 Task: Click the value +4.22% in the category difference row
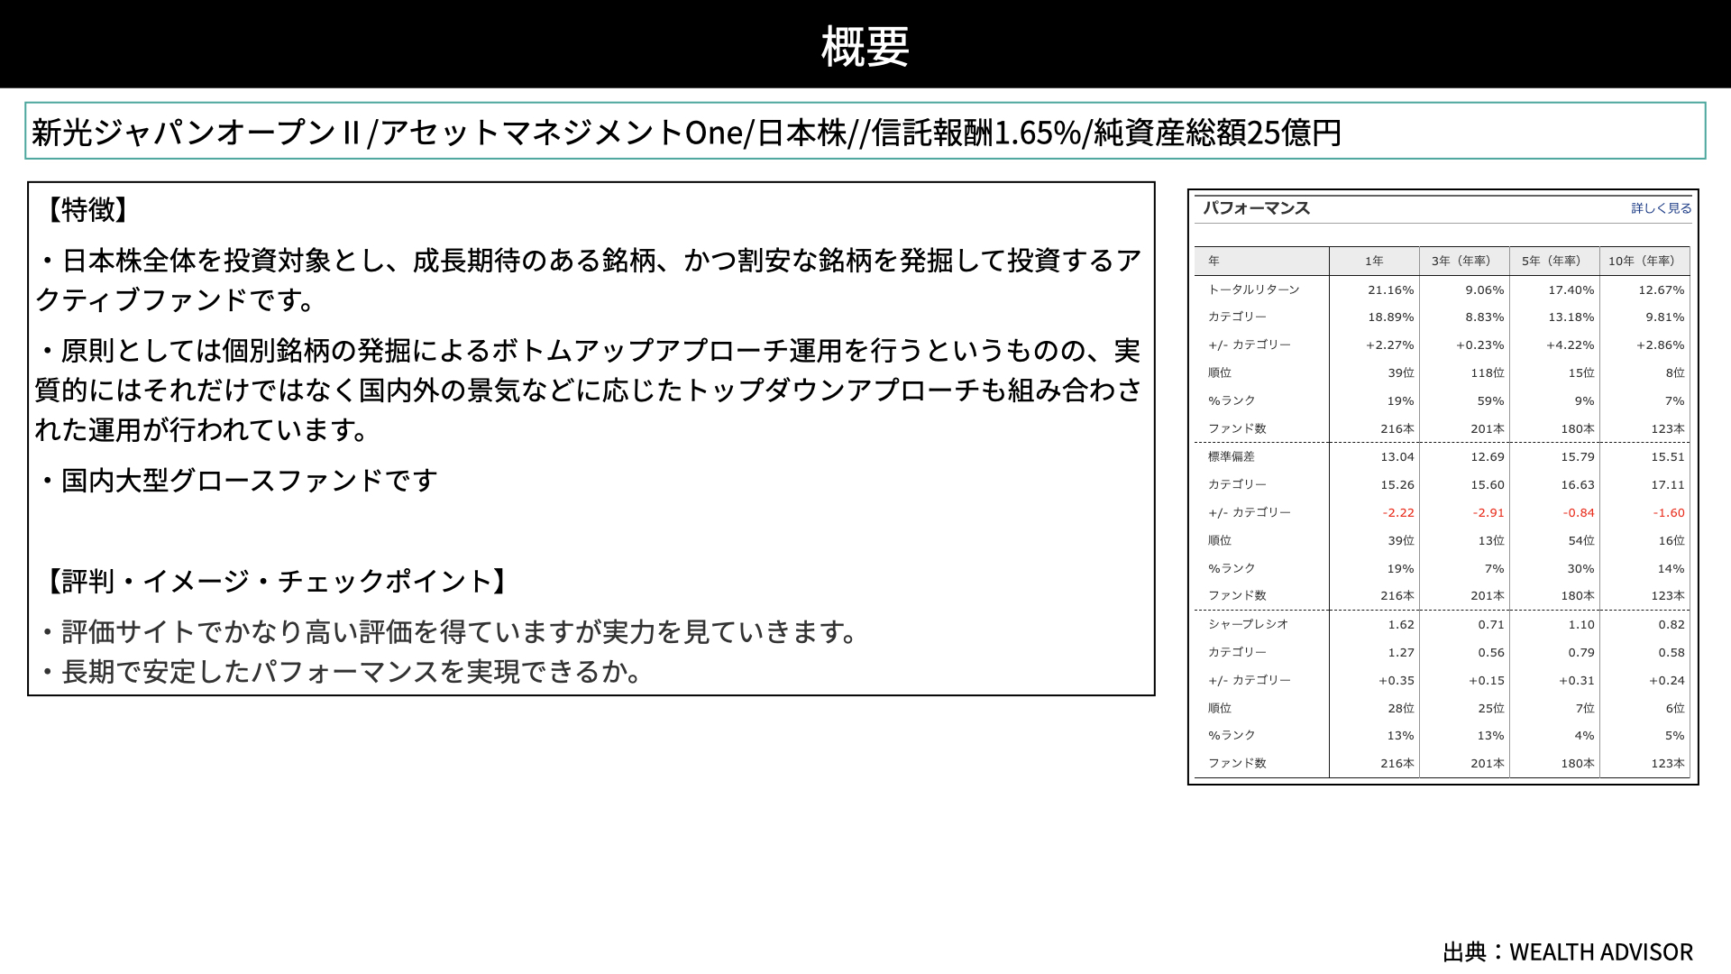click(1571, 345)
